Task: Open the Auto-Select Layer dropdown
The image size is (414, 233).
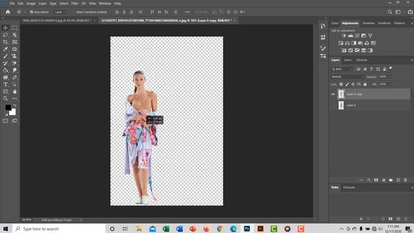Action: (60, 12)
